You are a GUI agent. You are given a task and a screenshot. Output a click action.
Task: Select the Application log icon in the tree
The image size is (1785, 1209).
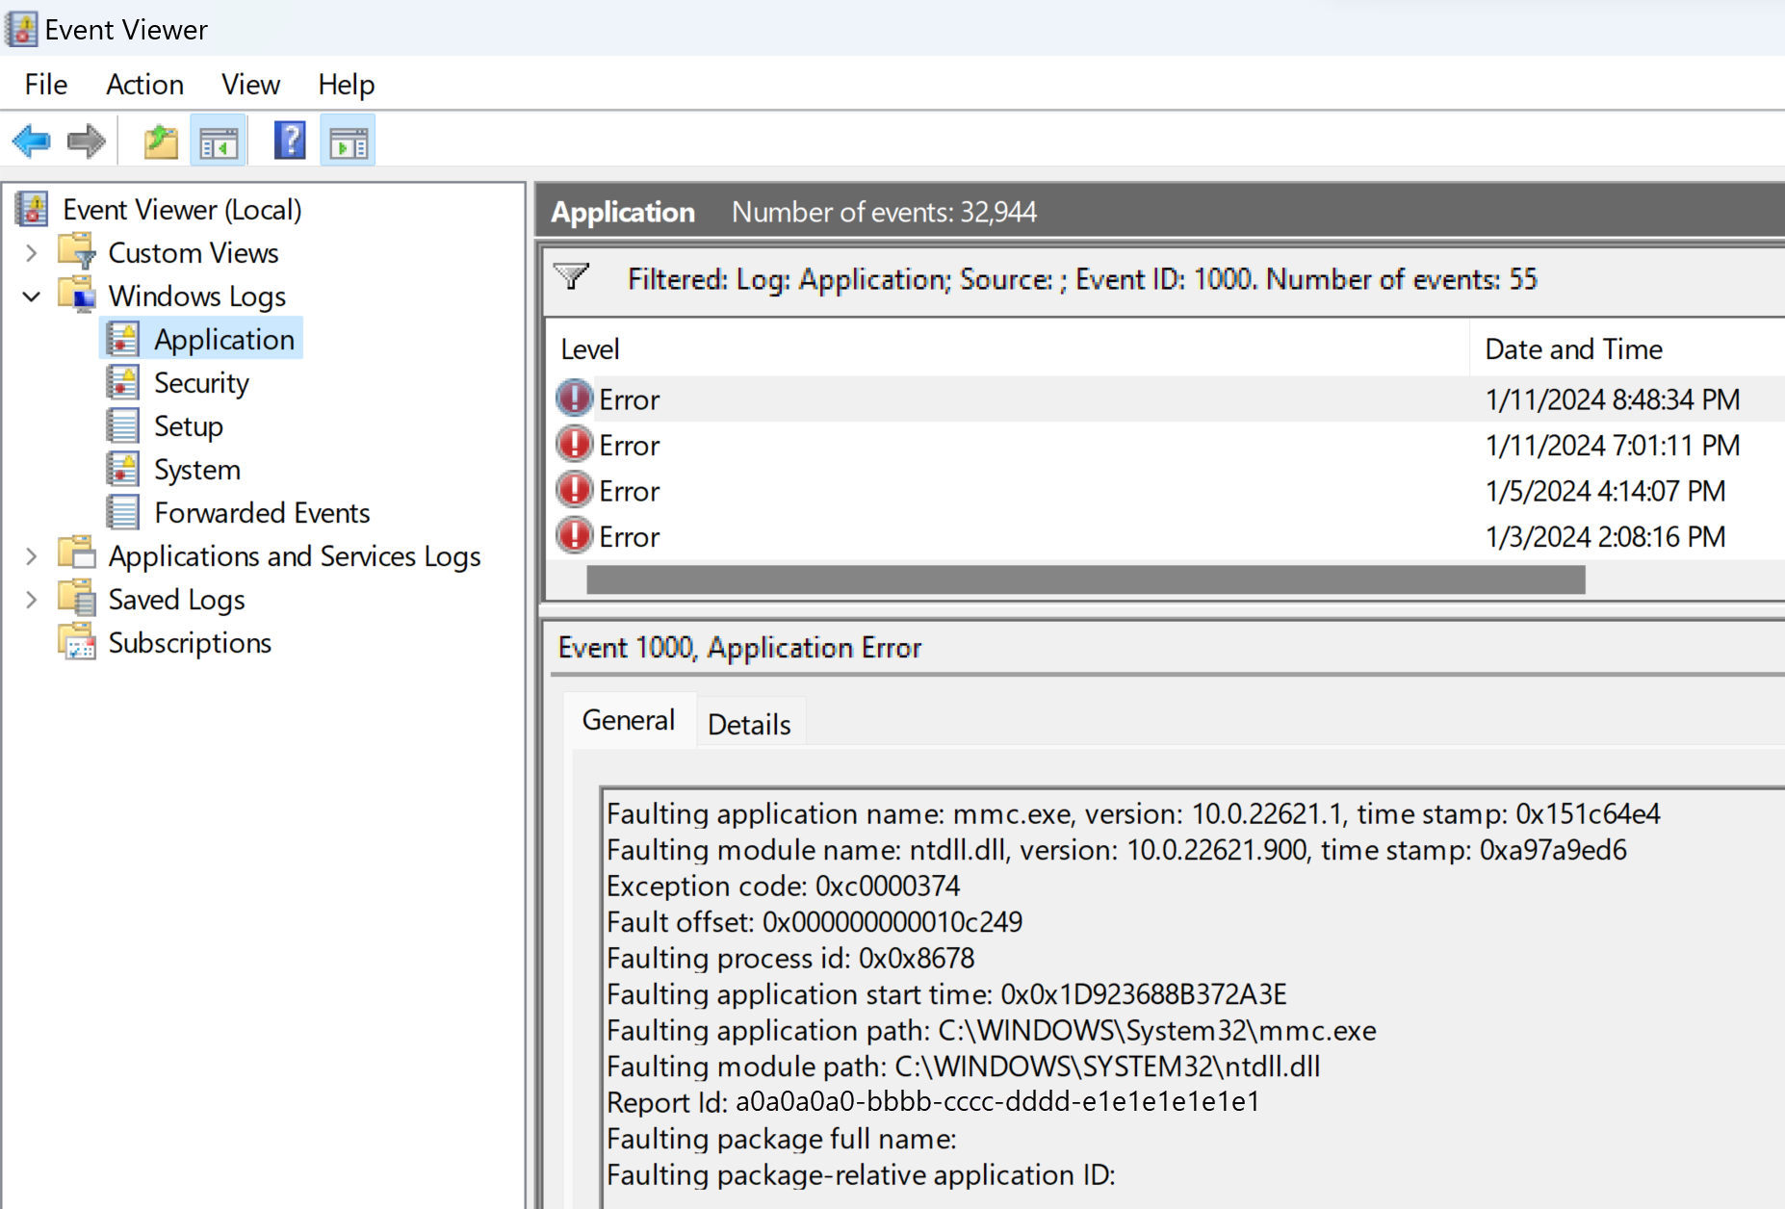click(122, 338)
